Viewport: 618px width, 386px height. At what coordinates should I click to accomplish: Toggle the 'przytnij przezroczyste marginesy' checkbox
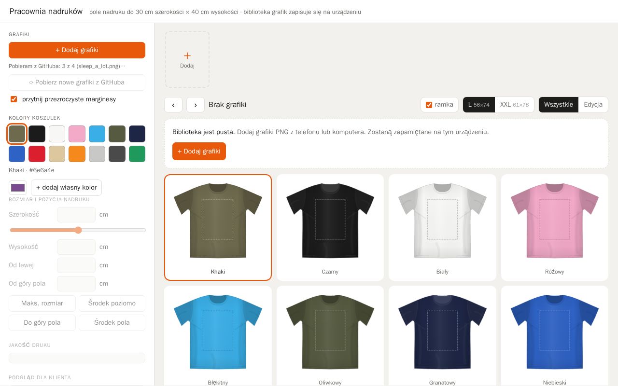14,99
